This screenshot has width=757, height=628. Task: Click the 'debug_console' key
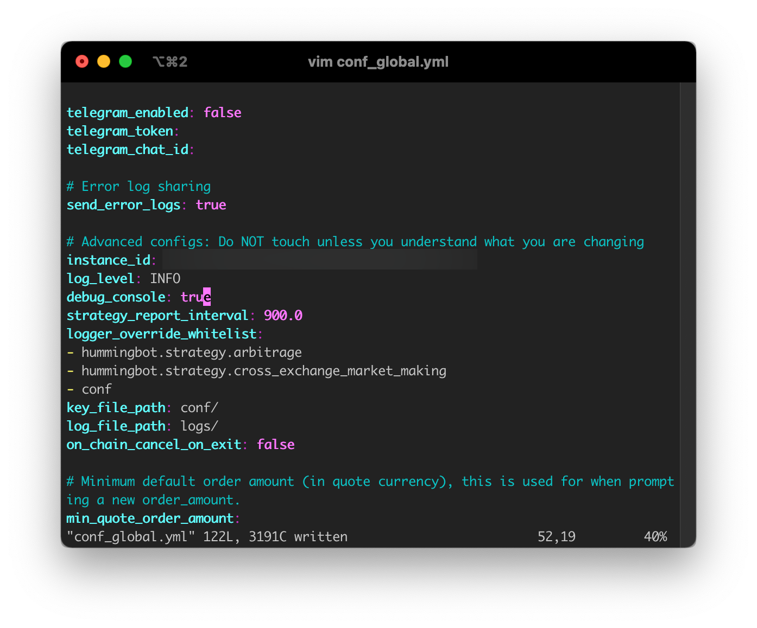point(116,297)
